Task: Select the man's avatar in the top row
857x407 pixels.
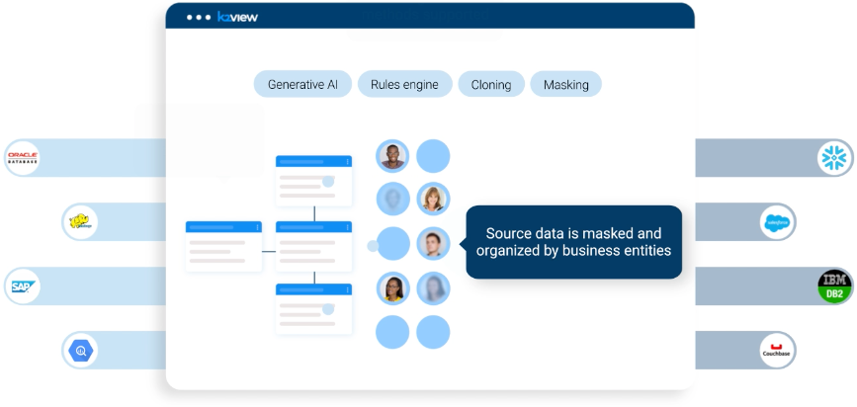Action: (393, 156)
